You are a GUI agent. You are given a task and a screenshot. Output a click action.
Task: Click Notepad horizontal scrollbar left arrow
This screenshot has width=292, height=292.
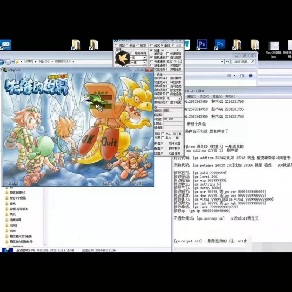175,249
